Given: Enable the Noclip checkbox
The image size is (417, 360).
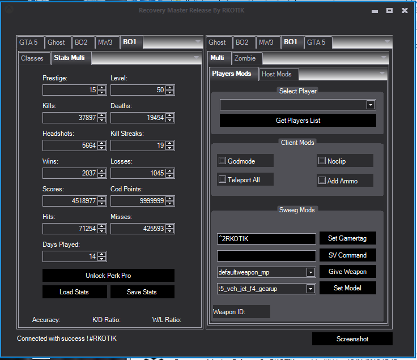Looking at the screenshot, I should pyautogui.click(x=322, y=161).
